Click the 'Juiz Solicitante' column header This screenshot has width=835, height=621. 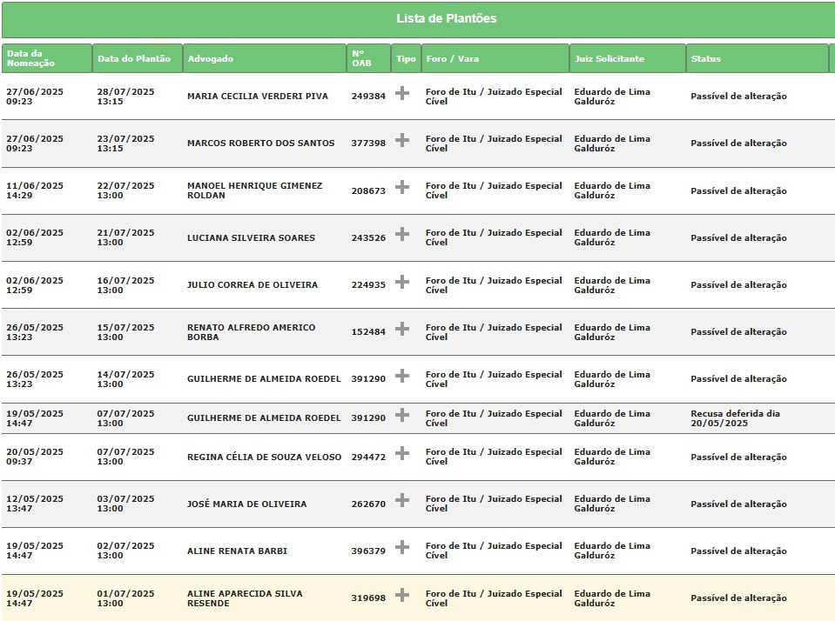[x=609, y=59]
